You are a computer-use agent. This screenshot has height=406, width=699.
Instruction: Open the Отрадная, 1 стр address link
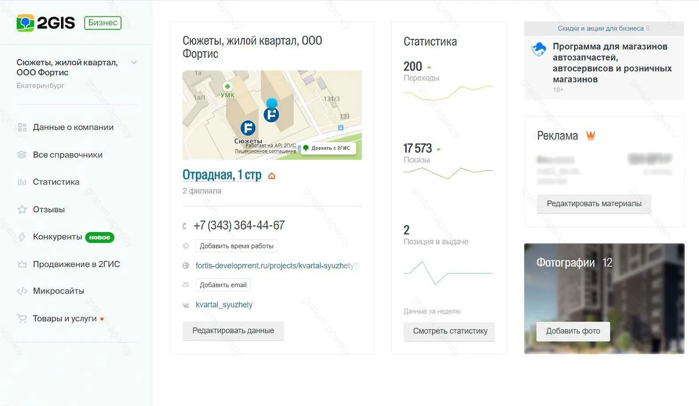[x=222, y=175]
